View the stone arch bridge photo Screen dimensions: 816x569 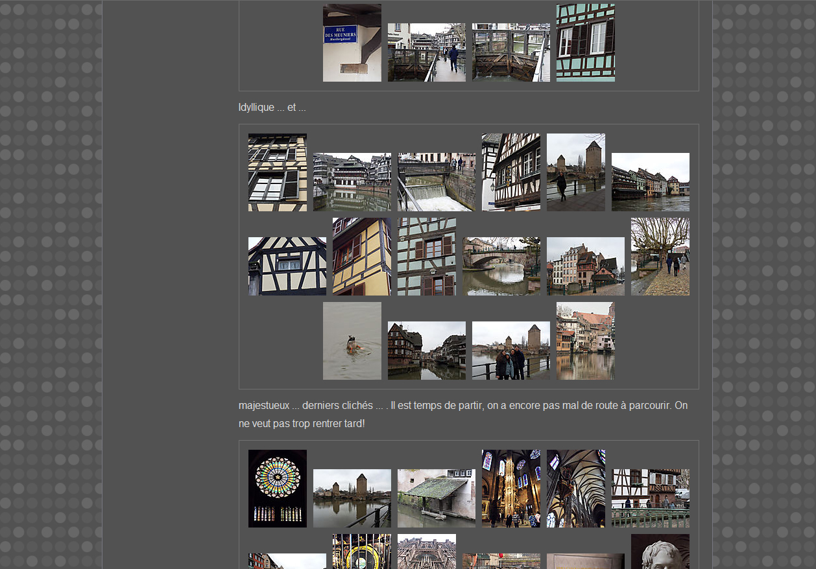pos(501,266)
